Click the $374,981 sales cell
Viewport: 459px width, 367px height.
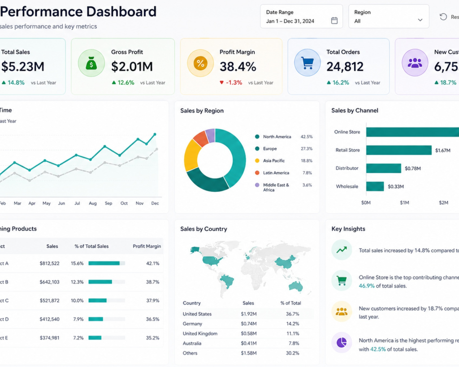[x=49, y=338]
